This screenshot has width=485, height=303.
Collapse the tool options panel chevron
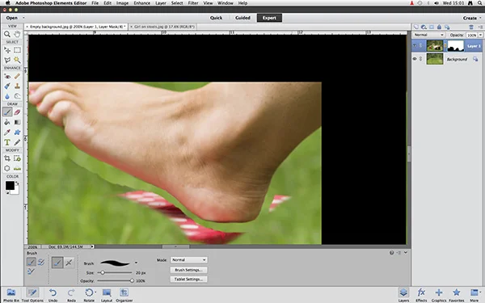pos(406,253)
